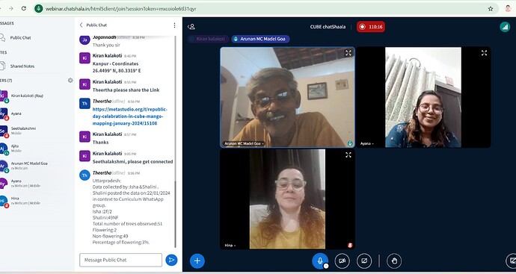Viewport: 516px width, 274px height.
Task: Open Shared Notes
Action: pyautogui.click(x=22, y=66)
